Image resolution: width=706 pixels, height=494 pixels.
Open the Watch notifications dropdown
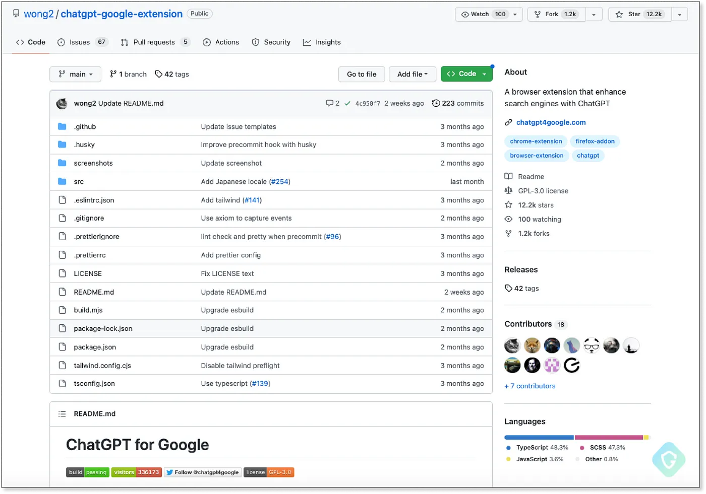(489, 14)
